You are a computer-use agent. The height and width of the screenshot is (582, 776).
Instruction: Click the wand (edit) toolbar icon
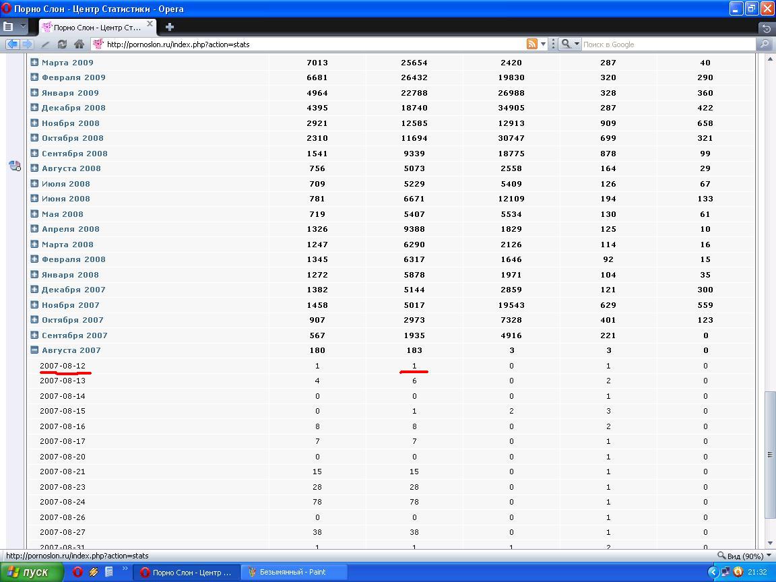click(x=45, y=44)
